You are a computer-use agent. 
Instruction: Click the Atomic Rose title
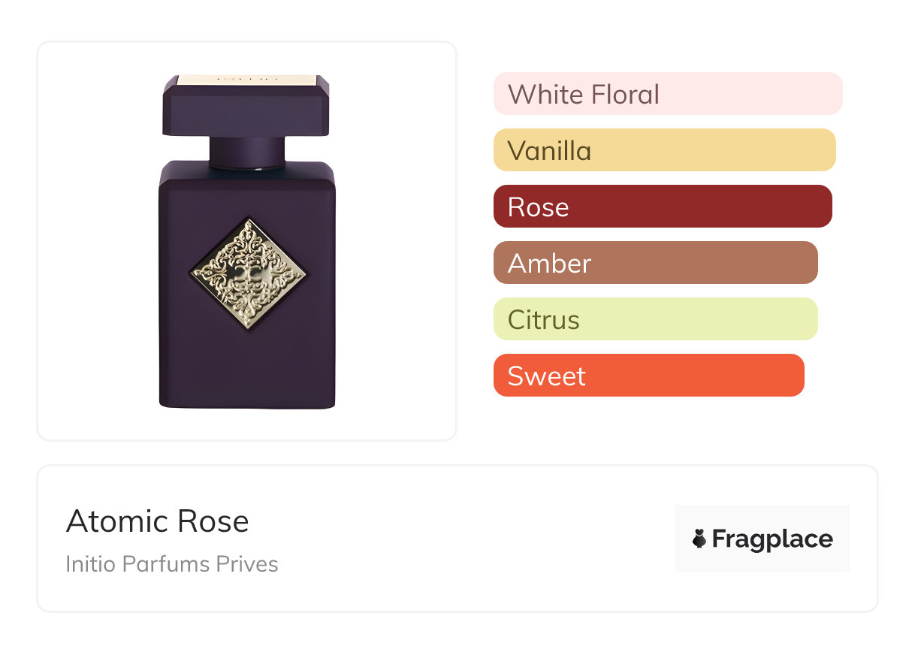[x=158, y=521]
